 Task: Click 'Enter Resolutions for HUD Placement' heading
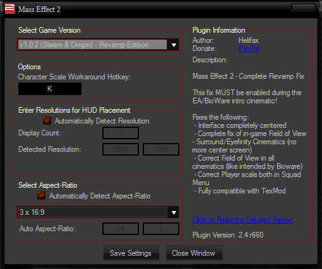(x=75, y=110)
